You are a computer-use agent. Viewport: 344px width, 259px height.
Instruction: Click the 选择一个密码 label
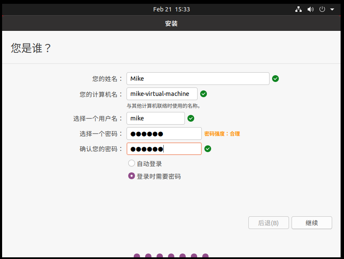pos(101,134)
